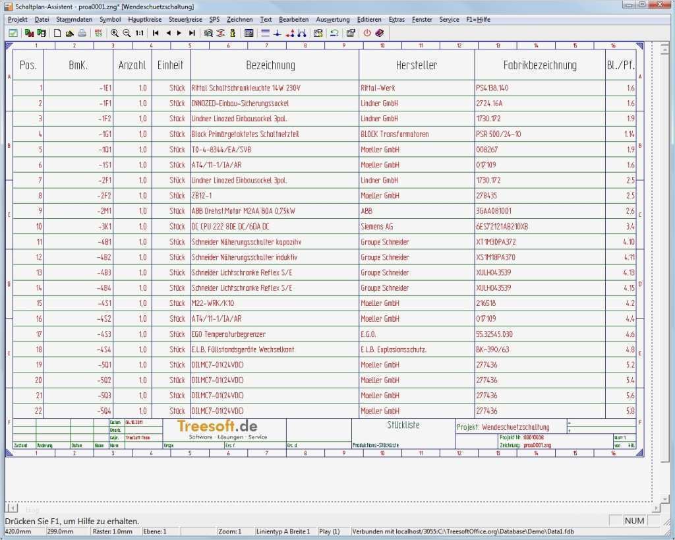Click the green checkmark toolbar icon

pyautogui.click(x=13, y=32)
